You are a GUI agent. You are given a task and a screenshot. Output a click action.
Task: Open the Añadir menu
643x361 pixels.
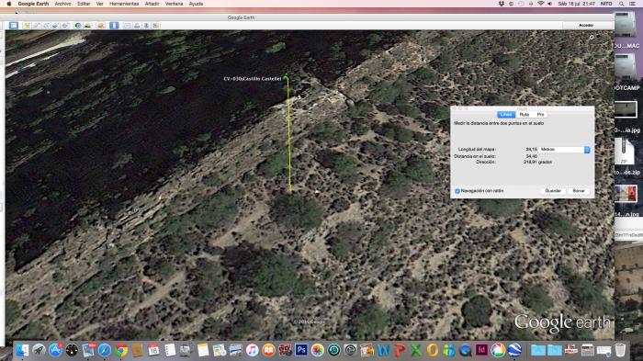pyautogui.click(x=152, y=4)
